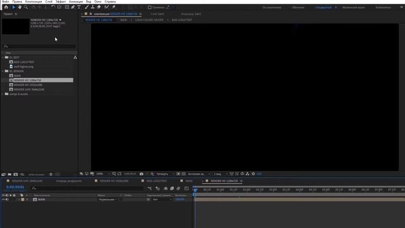Click the timeline playhead marker
The image size is (405, 228).
point(195,189)
